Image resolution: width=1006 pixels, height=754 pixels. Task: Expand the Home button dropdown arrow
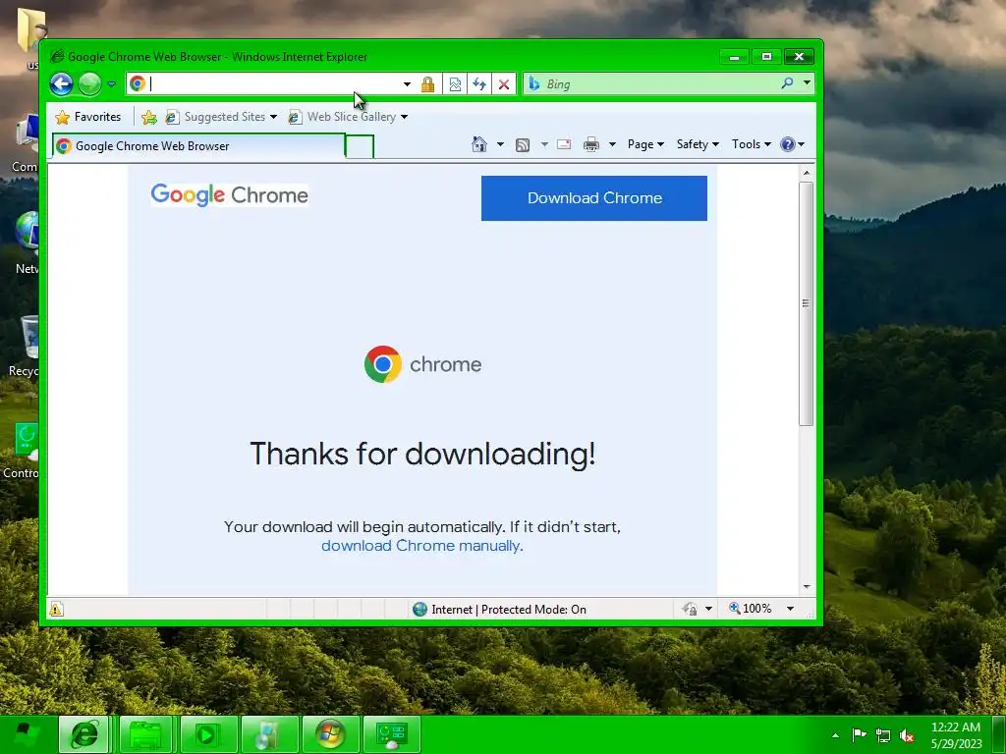(x=500, y=144)
